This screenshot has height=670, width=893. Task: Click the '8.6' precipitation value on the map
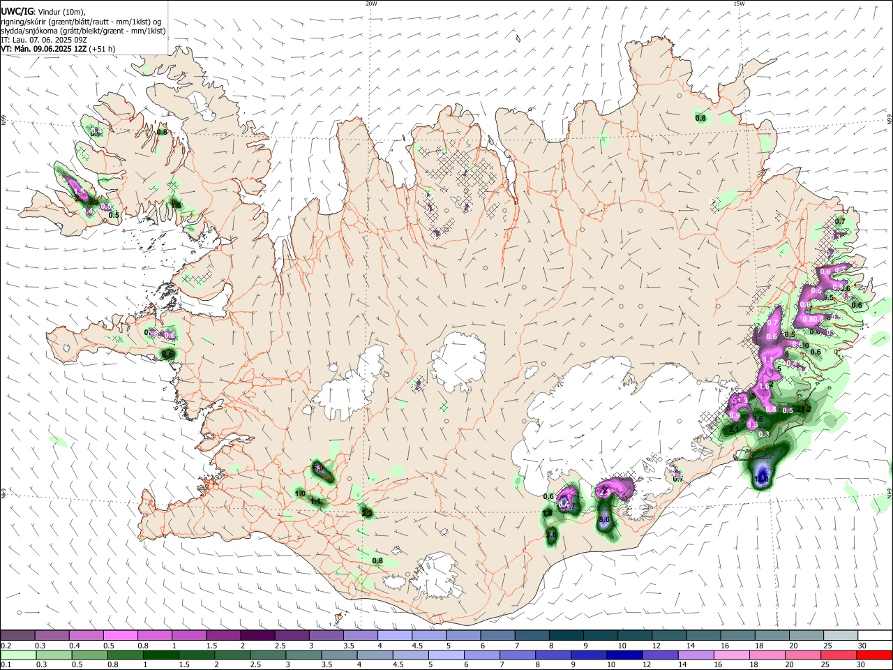(605, 520)
